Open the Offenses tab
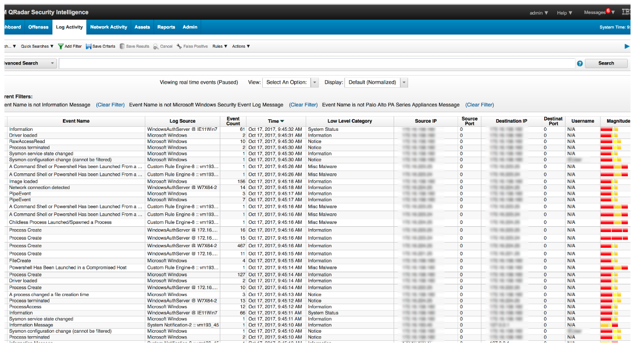This screenshot has width=636, height=349. tap(38, 27)
